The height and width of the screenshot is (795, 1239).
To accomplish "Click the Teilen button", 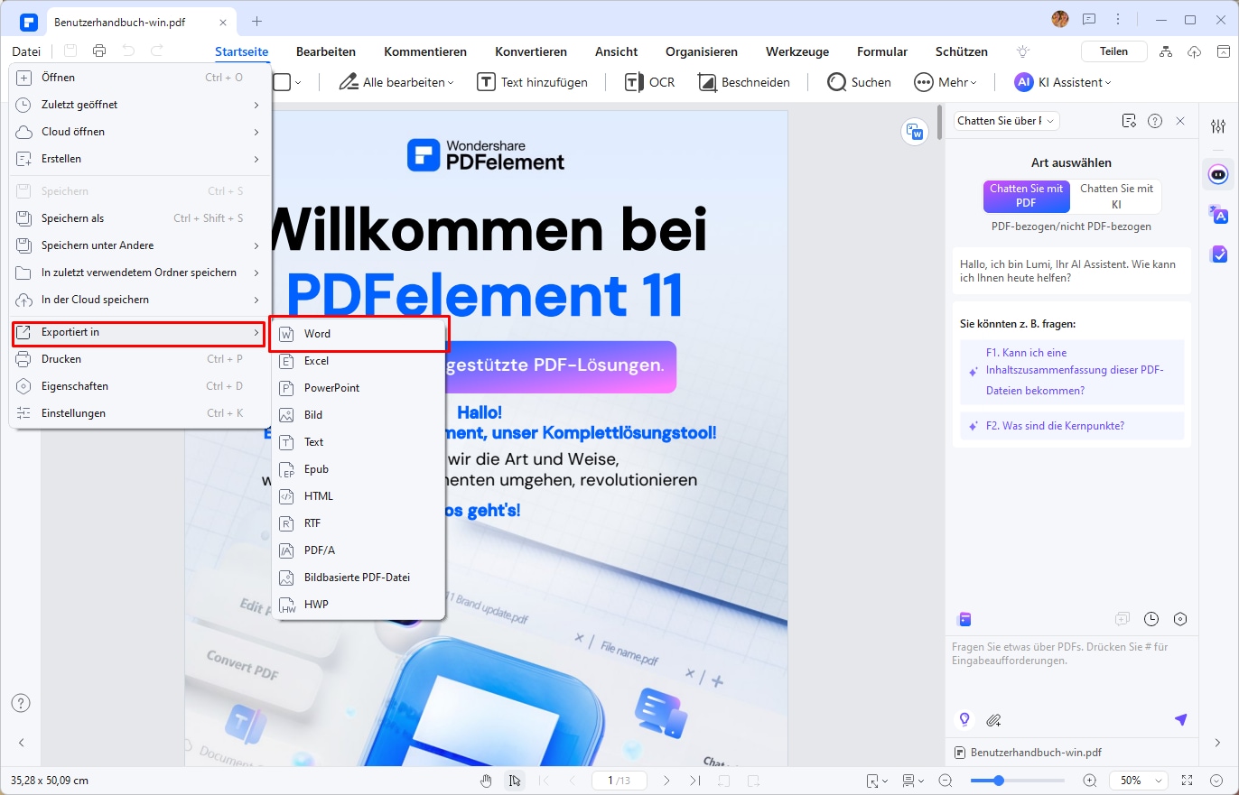I will 1113,51.
